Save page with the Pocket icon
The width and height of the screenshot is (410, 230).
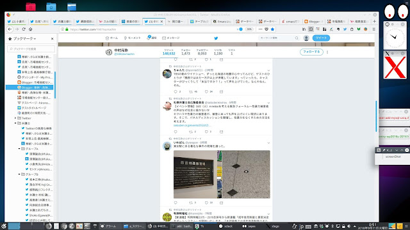(266, 29)
